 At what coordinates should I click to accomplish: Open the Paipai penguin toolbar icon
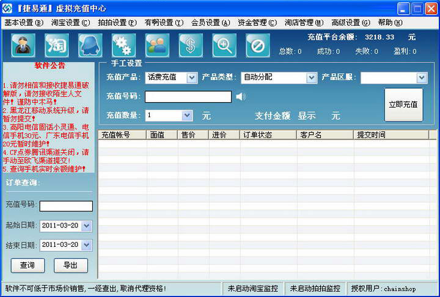[90, 45]
